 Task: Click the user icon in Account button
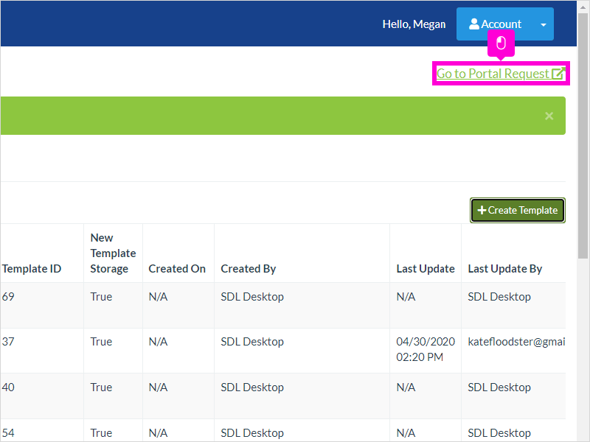coord(474,24)
